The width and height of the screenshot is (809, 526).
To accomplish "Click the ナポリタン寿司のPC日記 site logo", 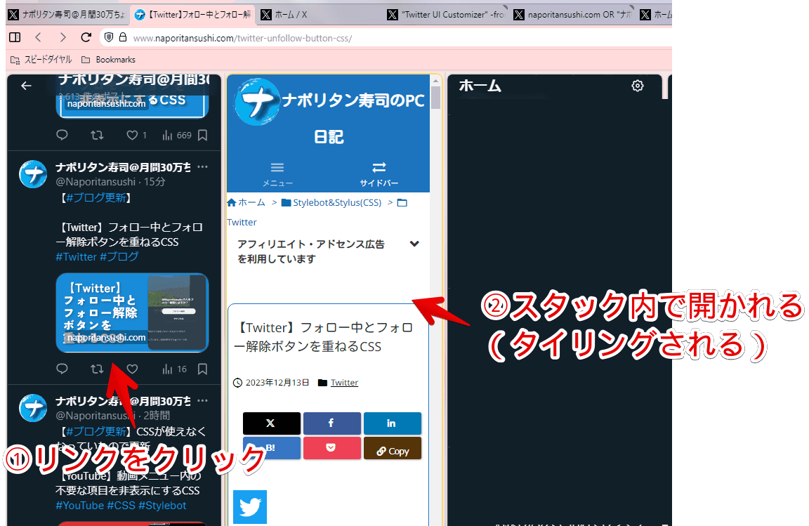I will coord(329,110).
